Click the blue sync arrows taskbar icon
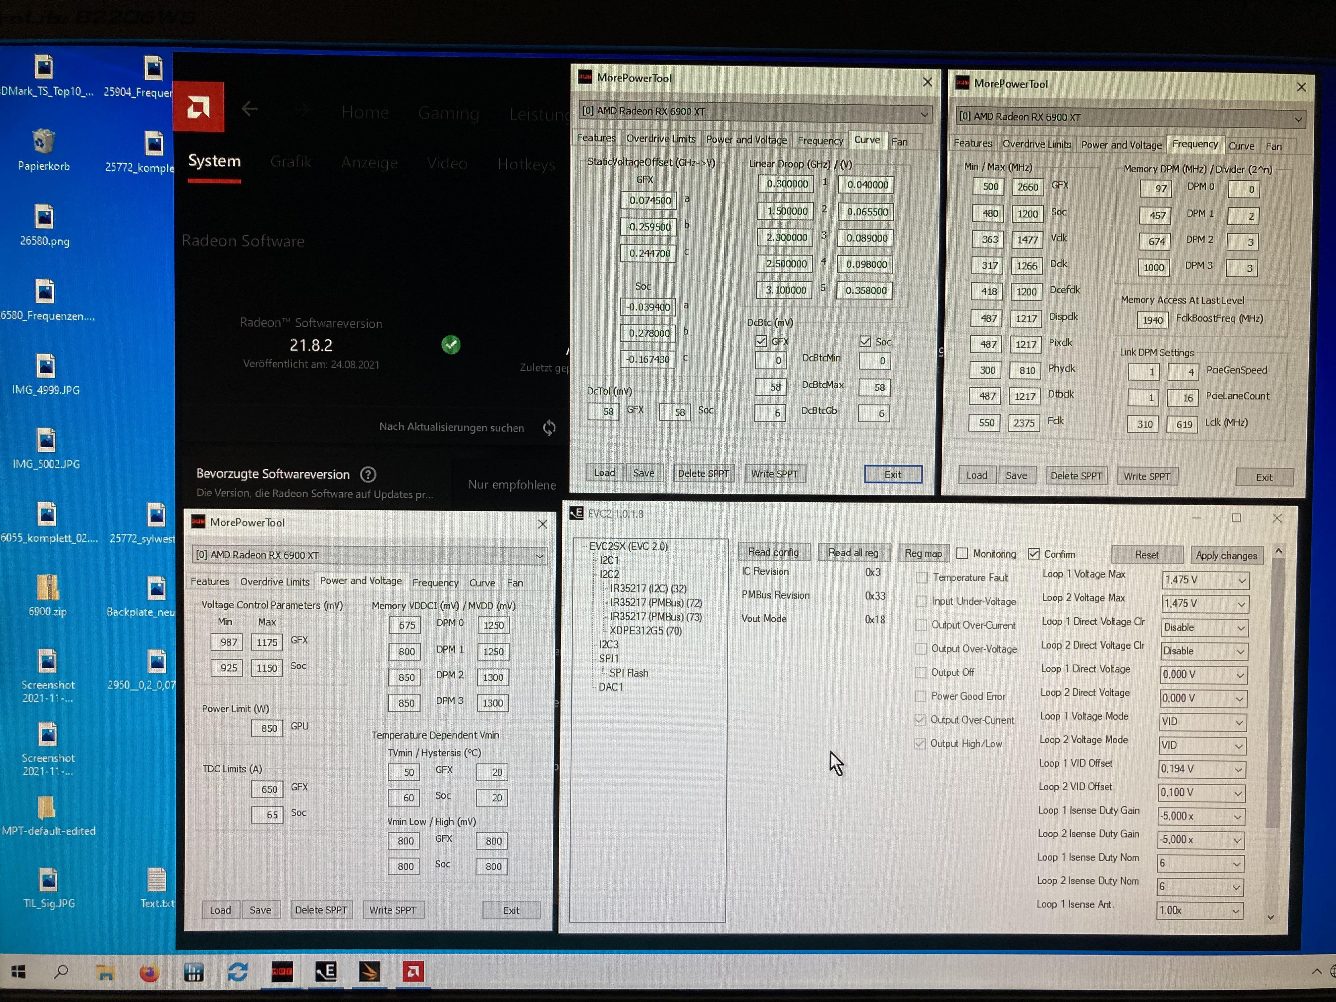 point(238,972)
